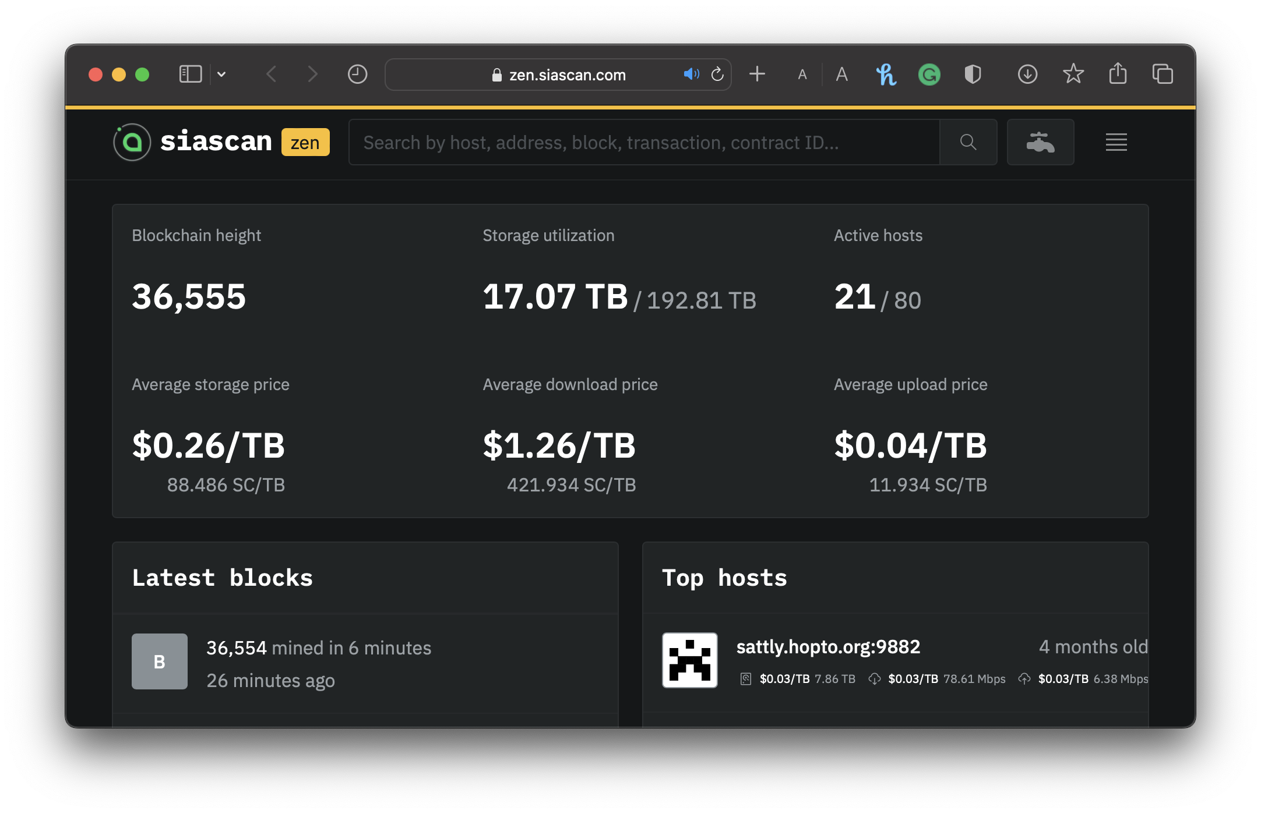
Task: Bookmark the page with the star icon
Action: click(1073, 74)
